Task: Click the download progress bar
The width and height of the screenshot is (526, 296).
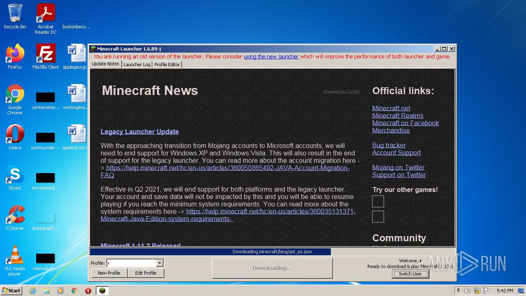Action: [272, 252]
